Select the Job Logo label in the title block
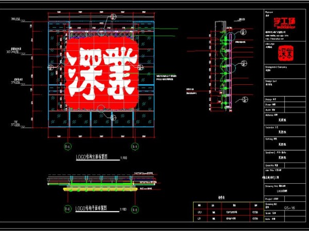This screenshot has height=231, width=309. pyautogui.click(x=270, y=44)
